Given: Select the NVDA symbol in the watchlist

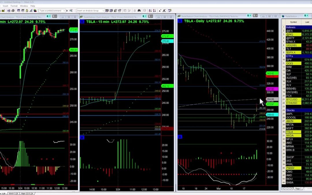Looking at the screenshot, I should [290, 135].
